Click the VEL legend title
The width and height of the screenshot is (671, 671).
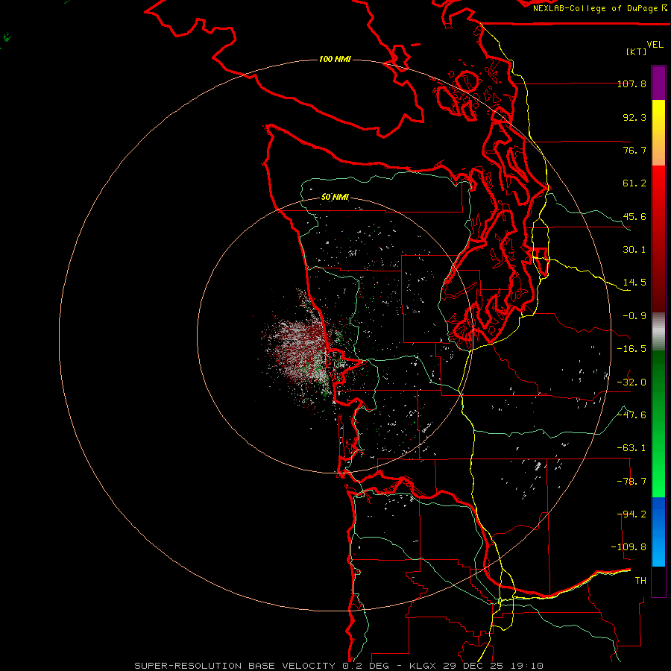coord(655,45)
